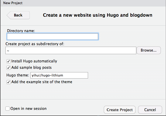Click the Create project as subdirectory of label
This screenshot has width=166, height=116.
pos(35,44)
